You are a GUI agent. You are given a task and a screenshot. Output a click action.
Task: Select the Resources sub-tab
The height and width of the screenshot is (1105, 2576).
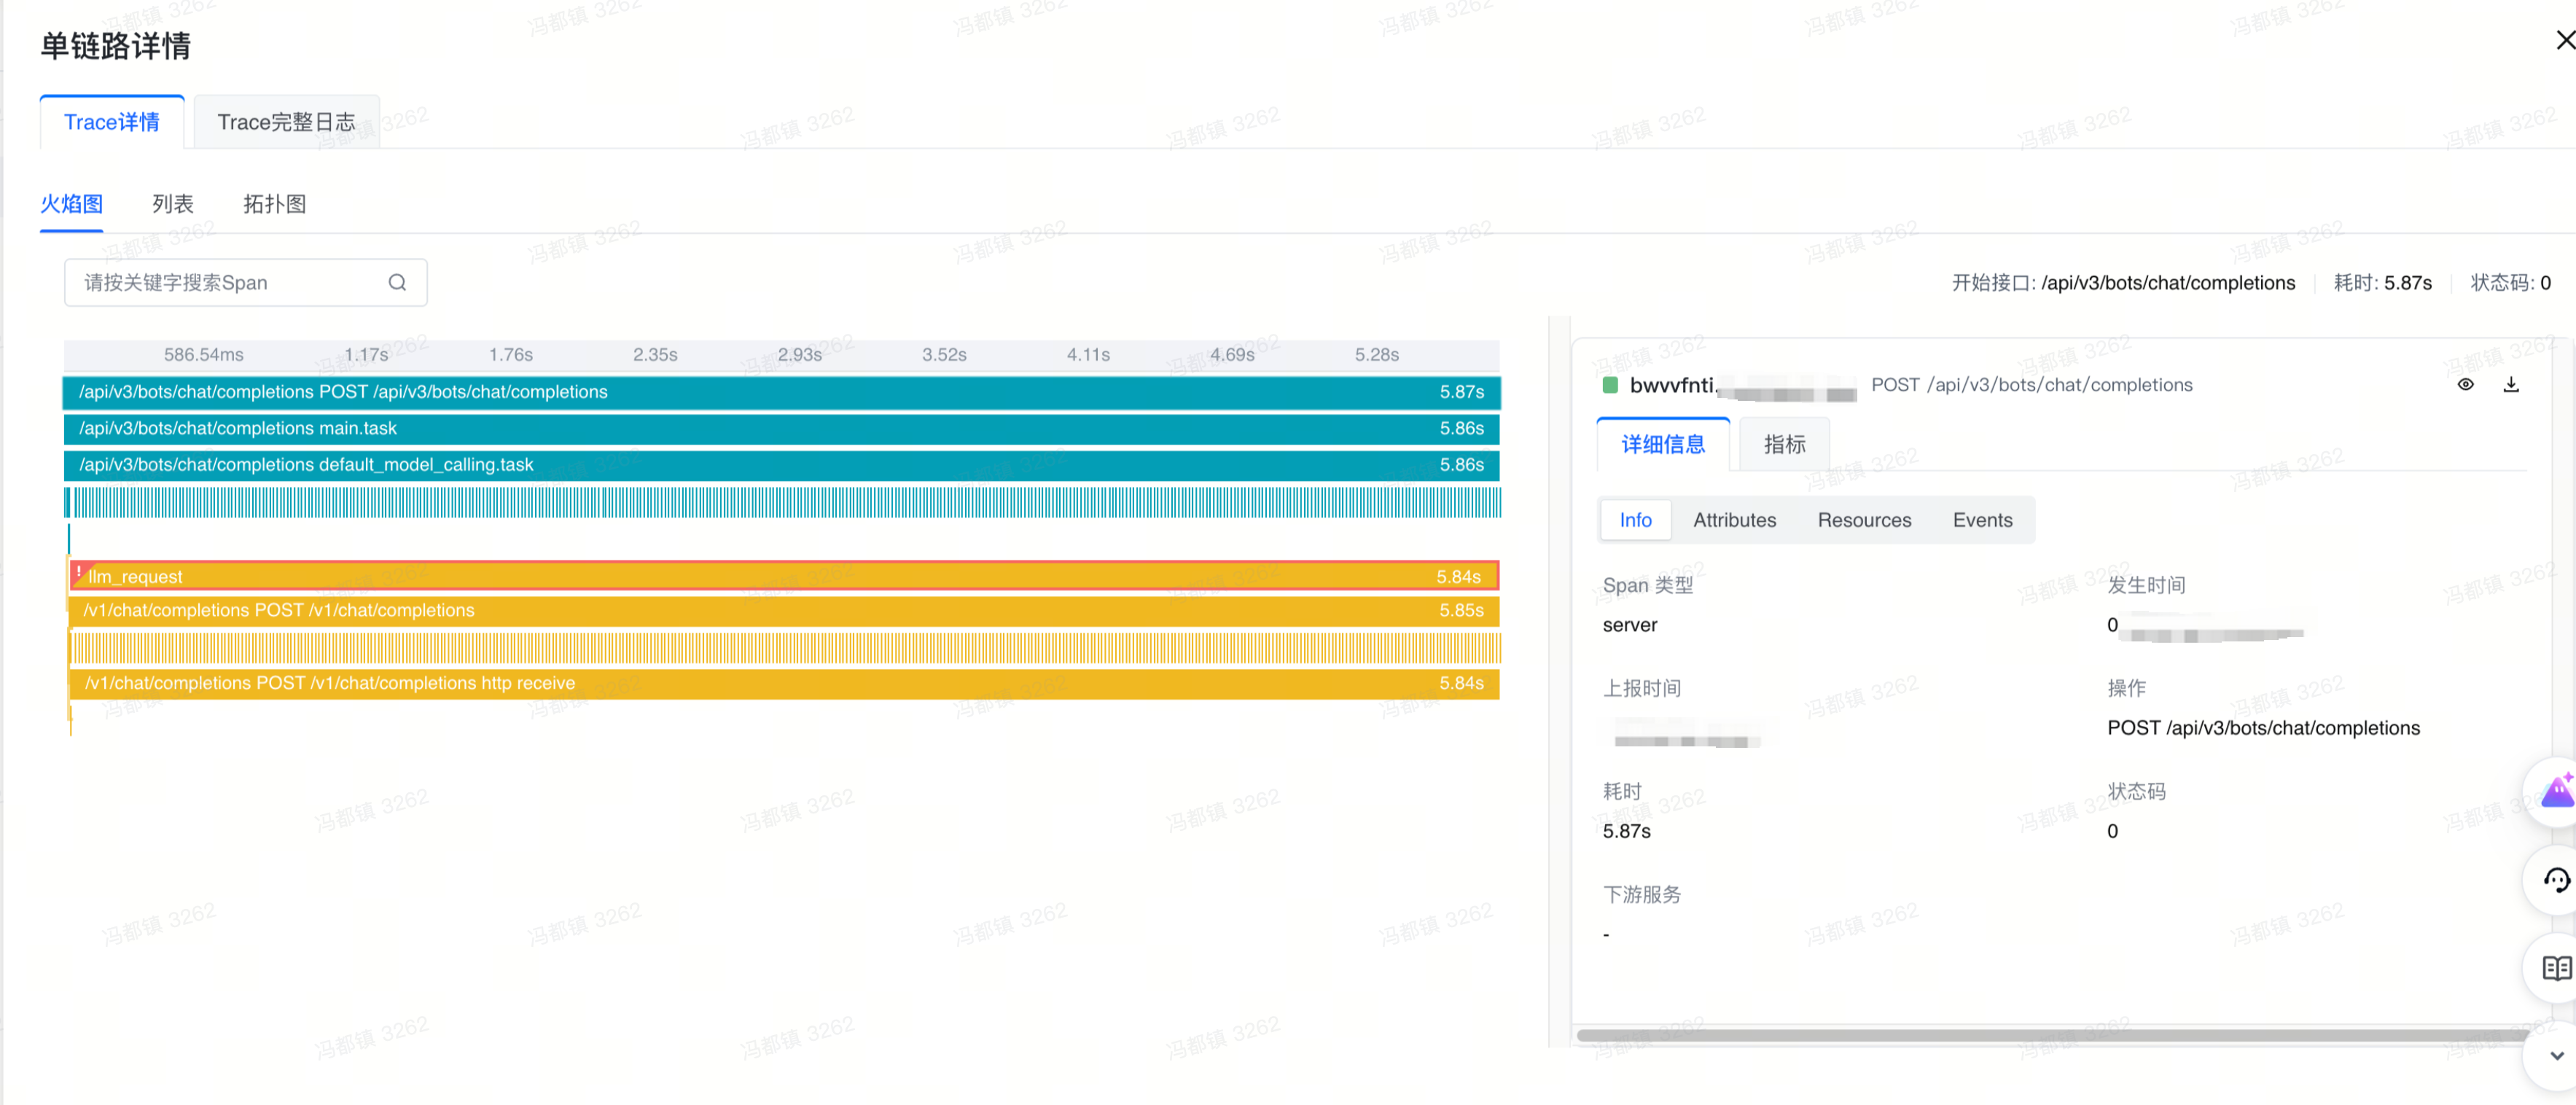1864,520
